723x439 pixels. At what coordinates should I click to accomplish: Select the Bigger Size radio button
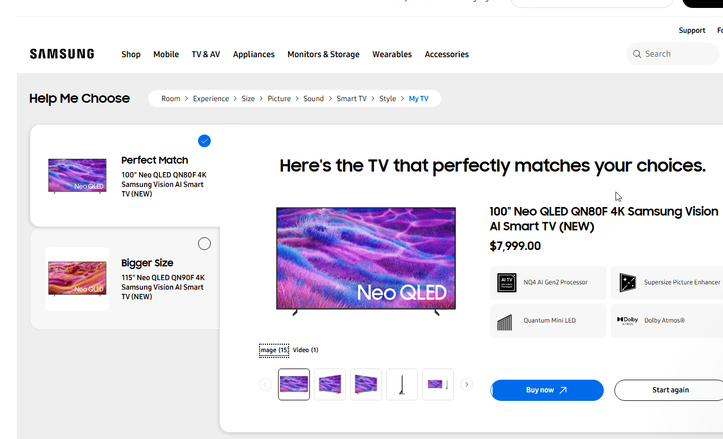204,244
